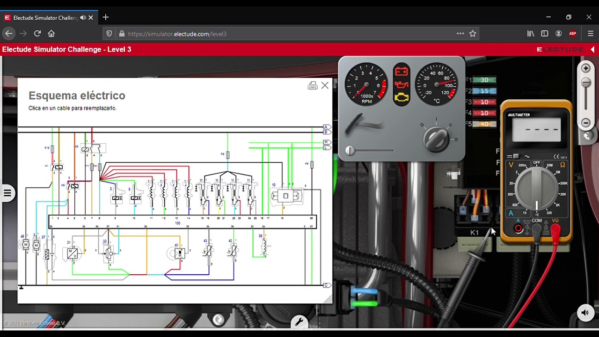Click the multimeter display screen
The width and height of the screenshot is (599, 337).
click(x=536, y=130)
